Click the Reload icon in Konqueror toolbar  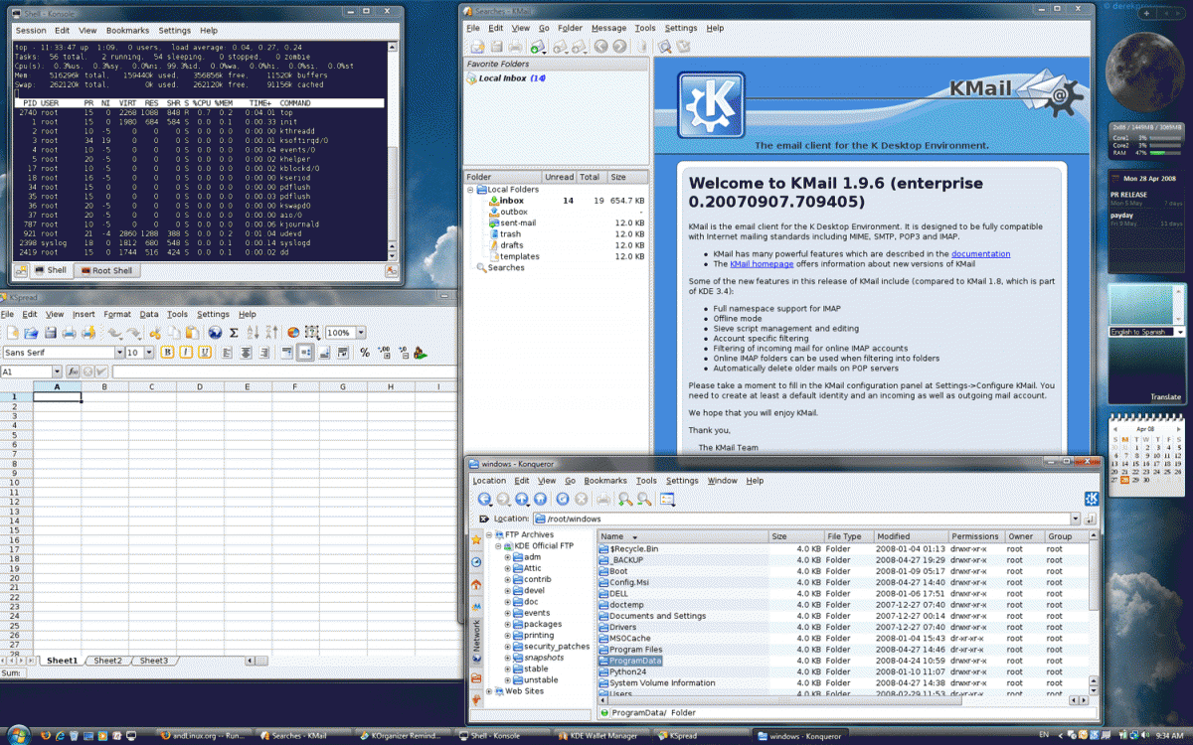point(562,500)
